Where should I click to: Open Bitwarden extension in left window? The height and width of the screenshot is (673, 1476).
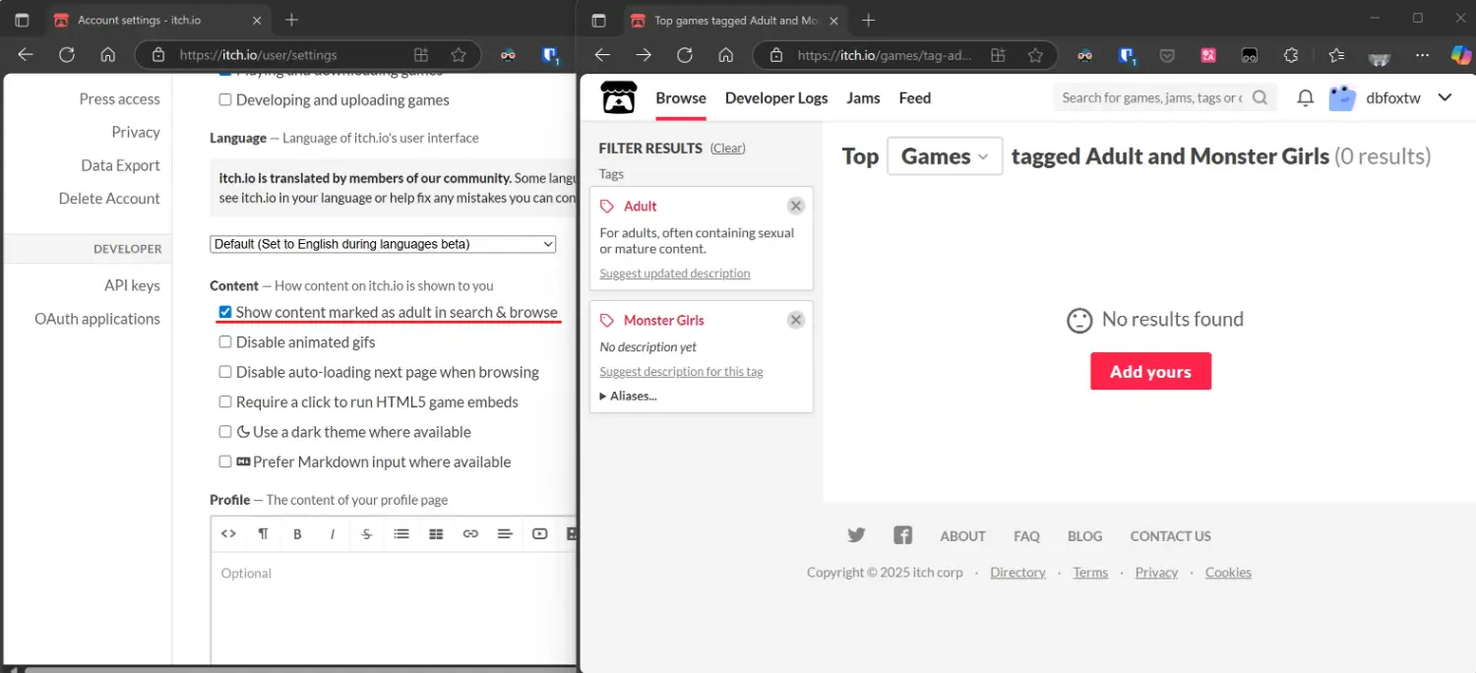pyautogui.click(x=551, y=55)
